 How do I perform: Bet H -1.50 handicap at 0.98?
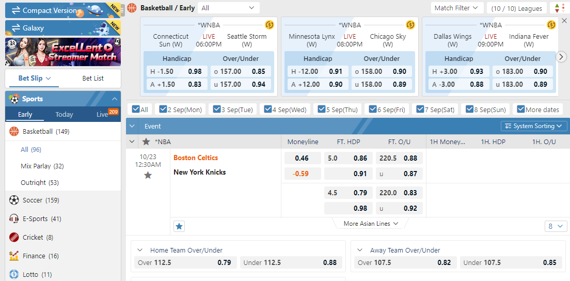click(x=177, y=71)
